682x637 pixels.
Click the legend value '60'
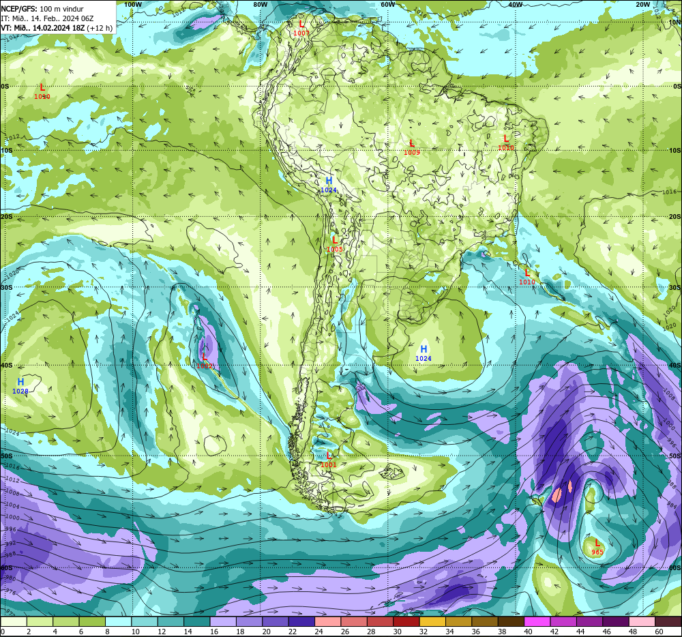(x=659, y=632)
